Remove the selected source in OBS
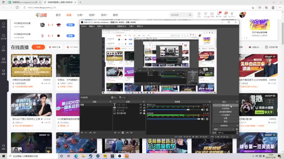The height and width of the screenshot is (159, 284). click(x=119, y=133)
